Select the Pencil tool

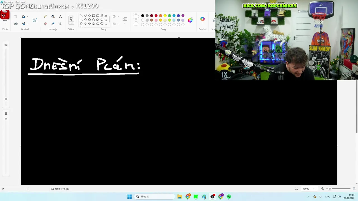click(x=45, y=16)
